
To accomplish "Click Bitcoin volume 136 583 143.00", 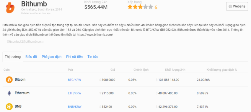I will (x=169, y=80).
